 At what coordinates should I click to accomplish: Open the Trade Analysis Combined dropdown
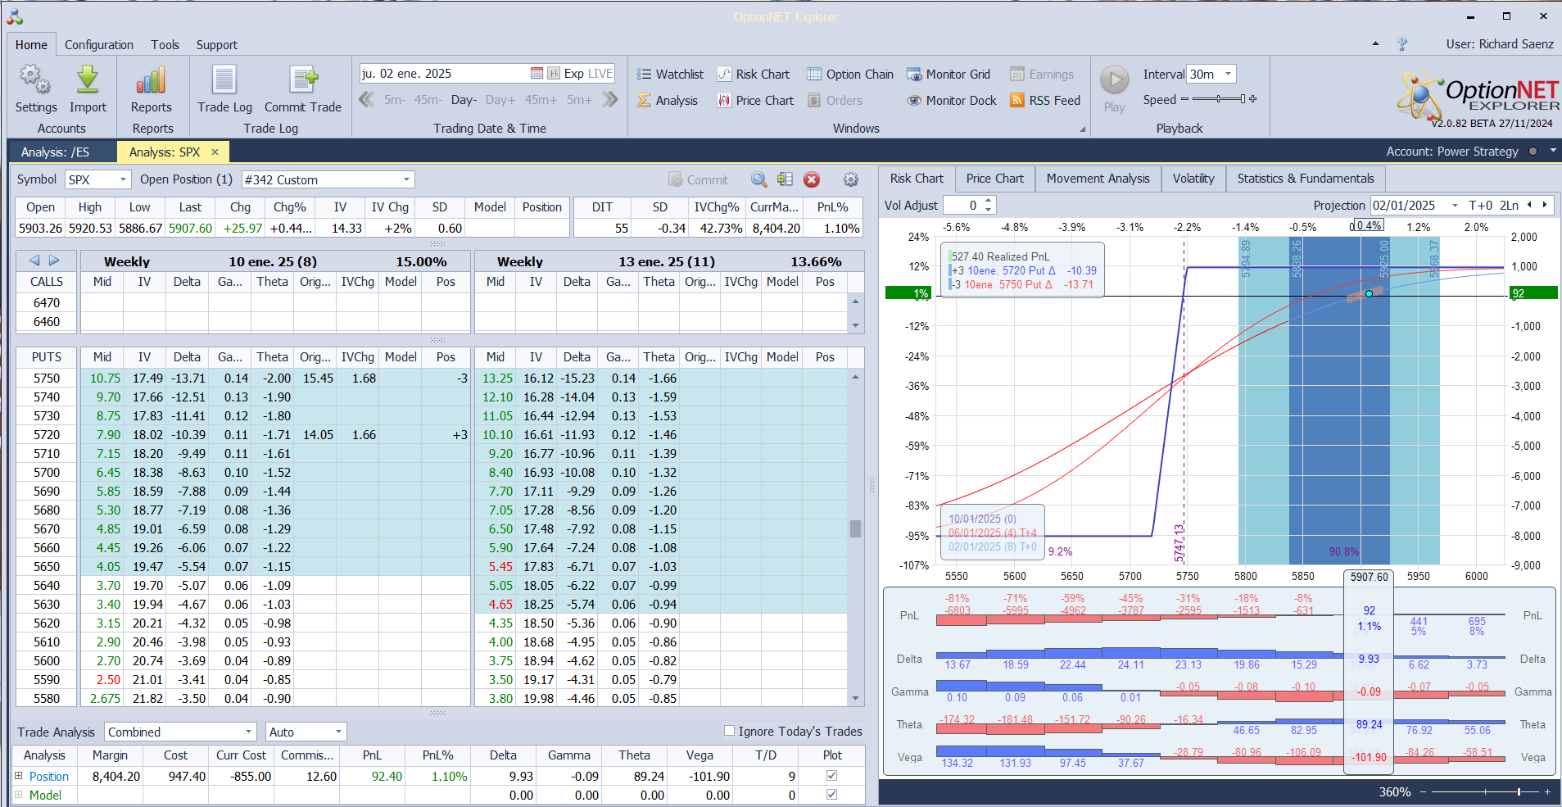(x=249, y=732)
